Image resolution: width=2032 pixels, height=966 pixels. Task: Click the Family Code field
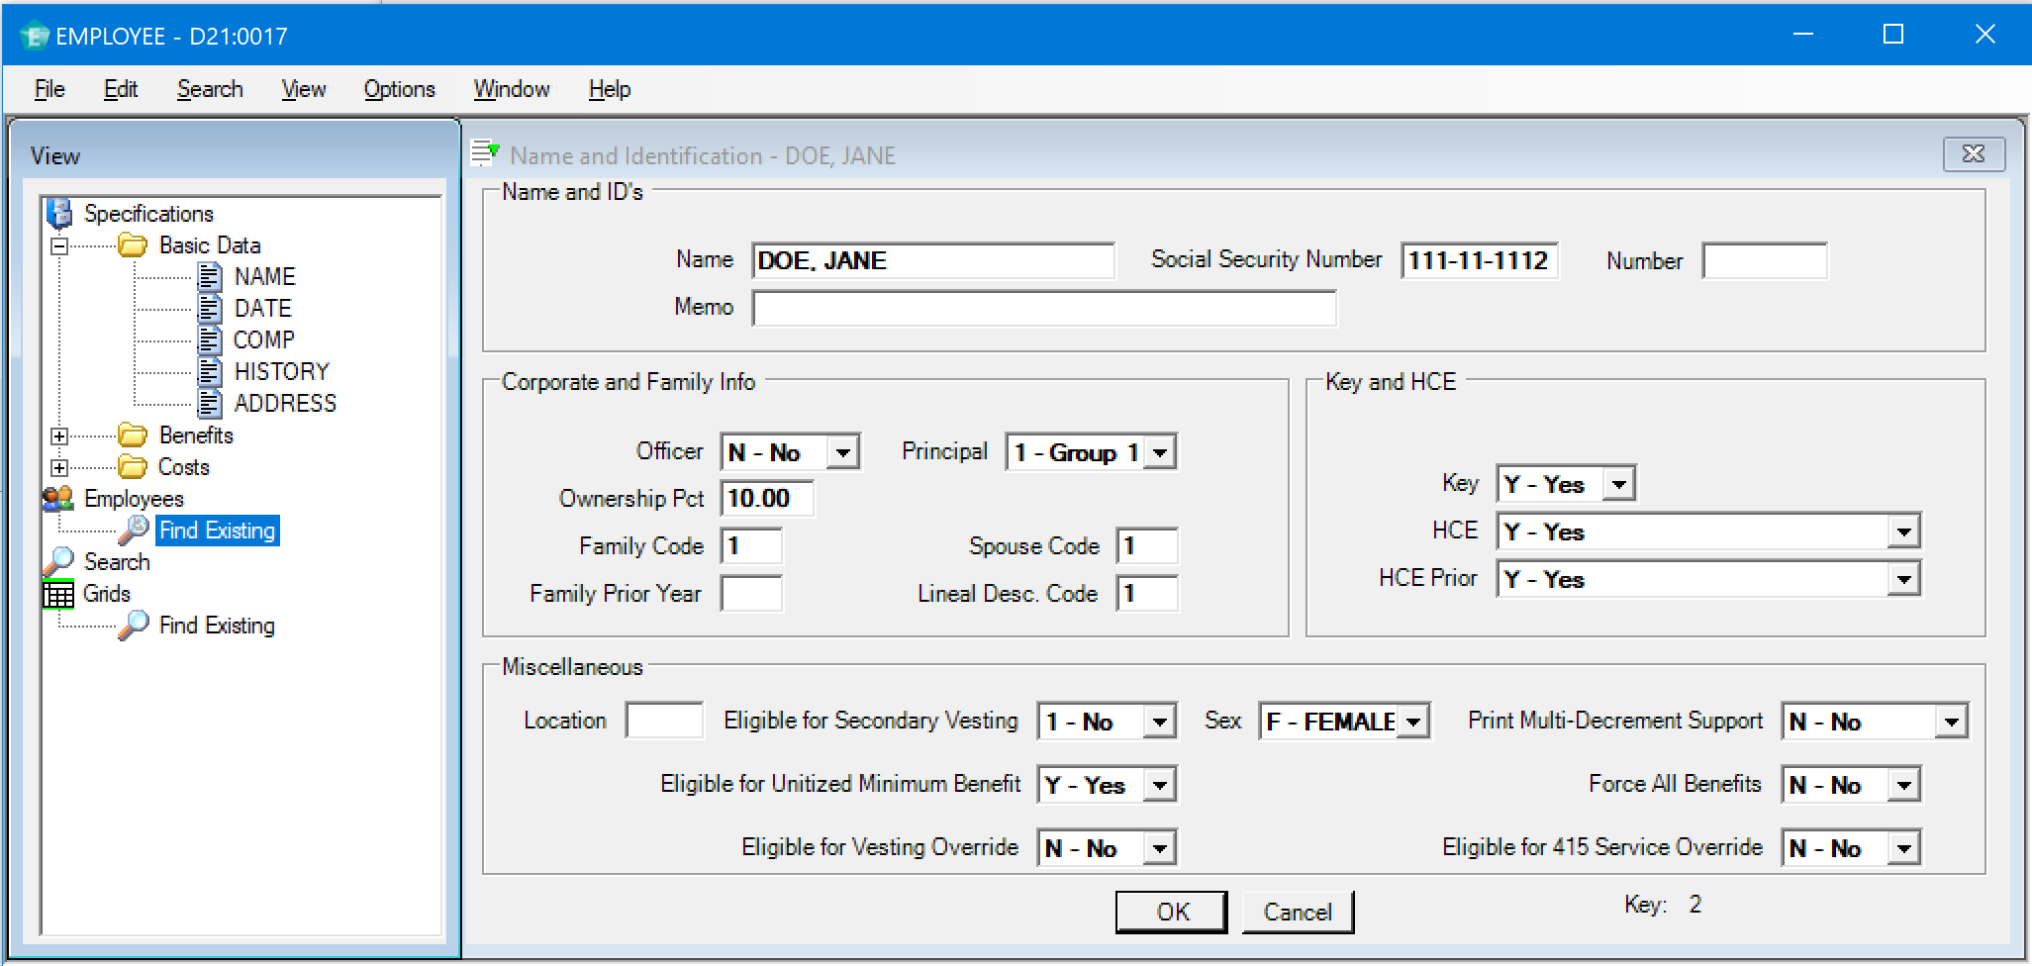(751, 545)
